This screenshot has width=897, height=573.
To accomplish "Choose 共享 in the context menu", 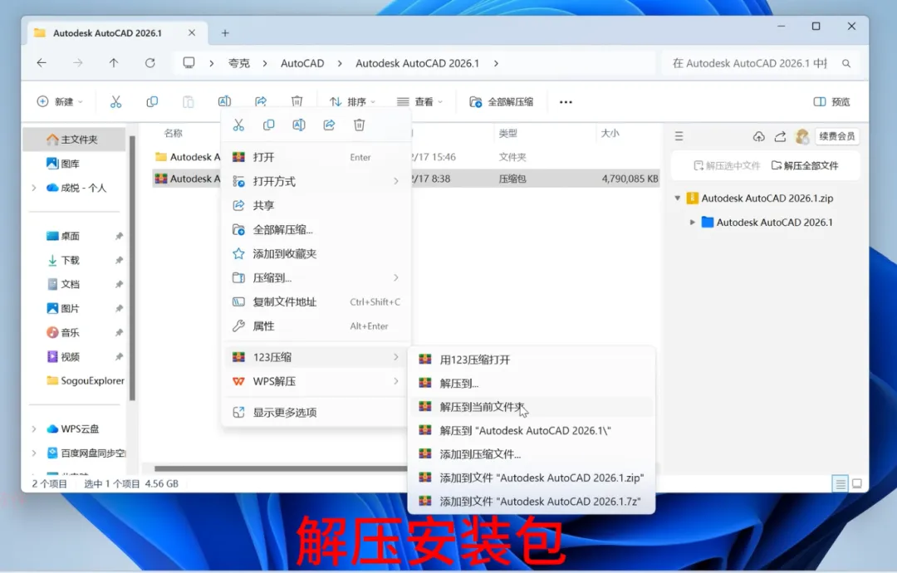I will pyautogui.click(x=316, y=205).
